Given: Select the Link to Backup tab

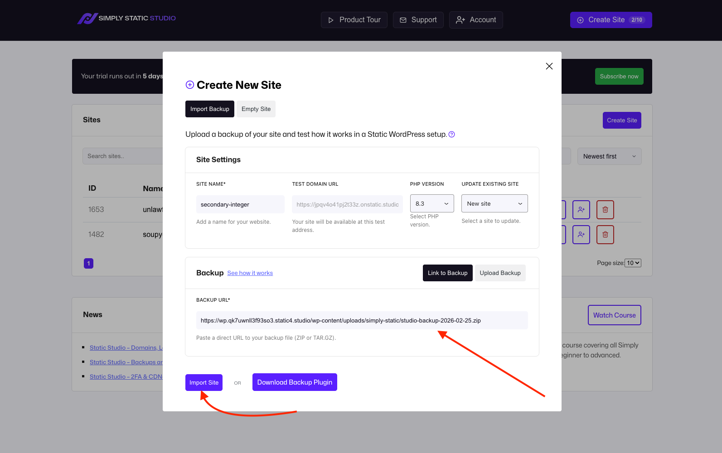Looking at the screenshot, I should (448, 273).
